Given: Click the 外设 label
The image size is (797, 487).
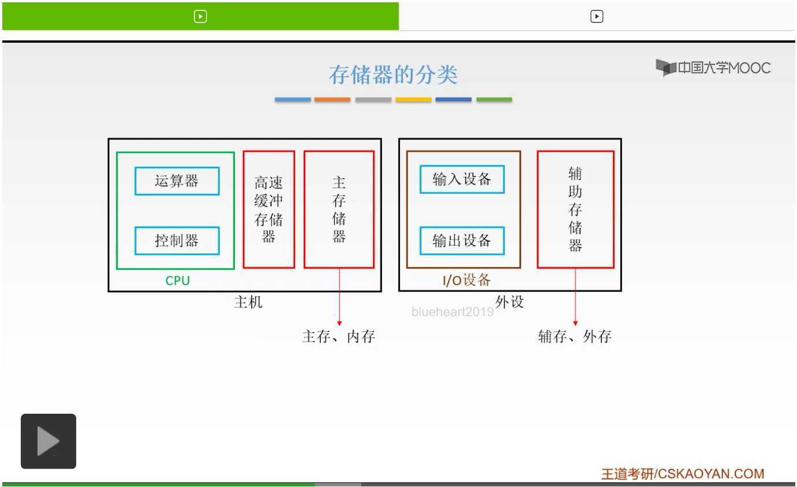Looking at the screenshot, I should point(510,302).
